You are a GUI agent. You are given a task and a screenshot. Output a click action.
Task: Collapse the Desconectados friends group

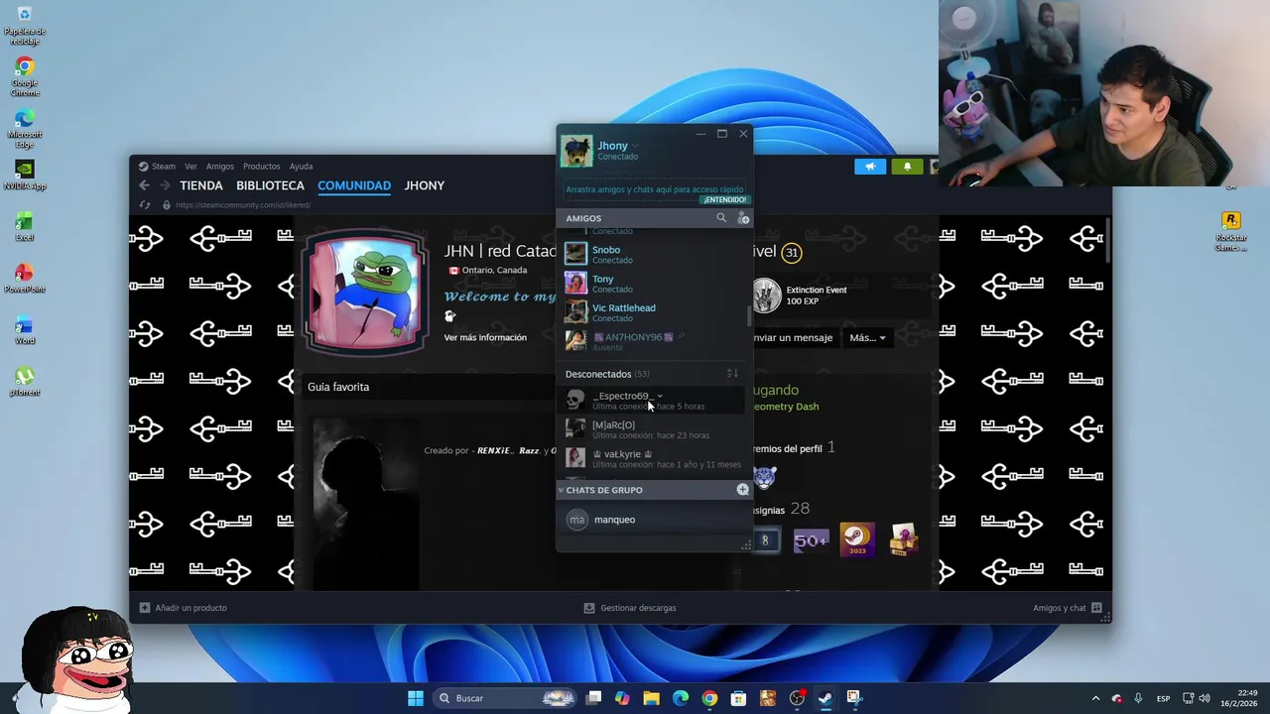coord(607,374)
